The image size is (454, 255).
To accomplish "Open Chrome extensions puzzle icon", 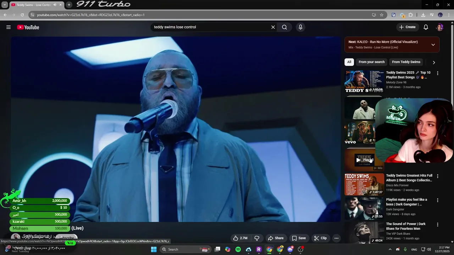I will point(411,15).
